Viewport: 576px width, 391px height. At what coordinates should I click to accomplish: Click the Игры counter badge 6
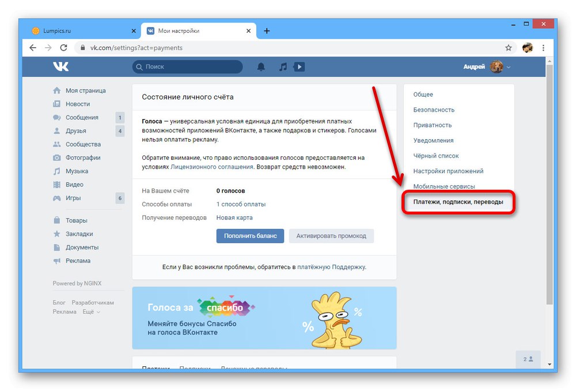point(120,198)
